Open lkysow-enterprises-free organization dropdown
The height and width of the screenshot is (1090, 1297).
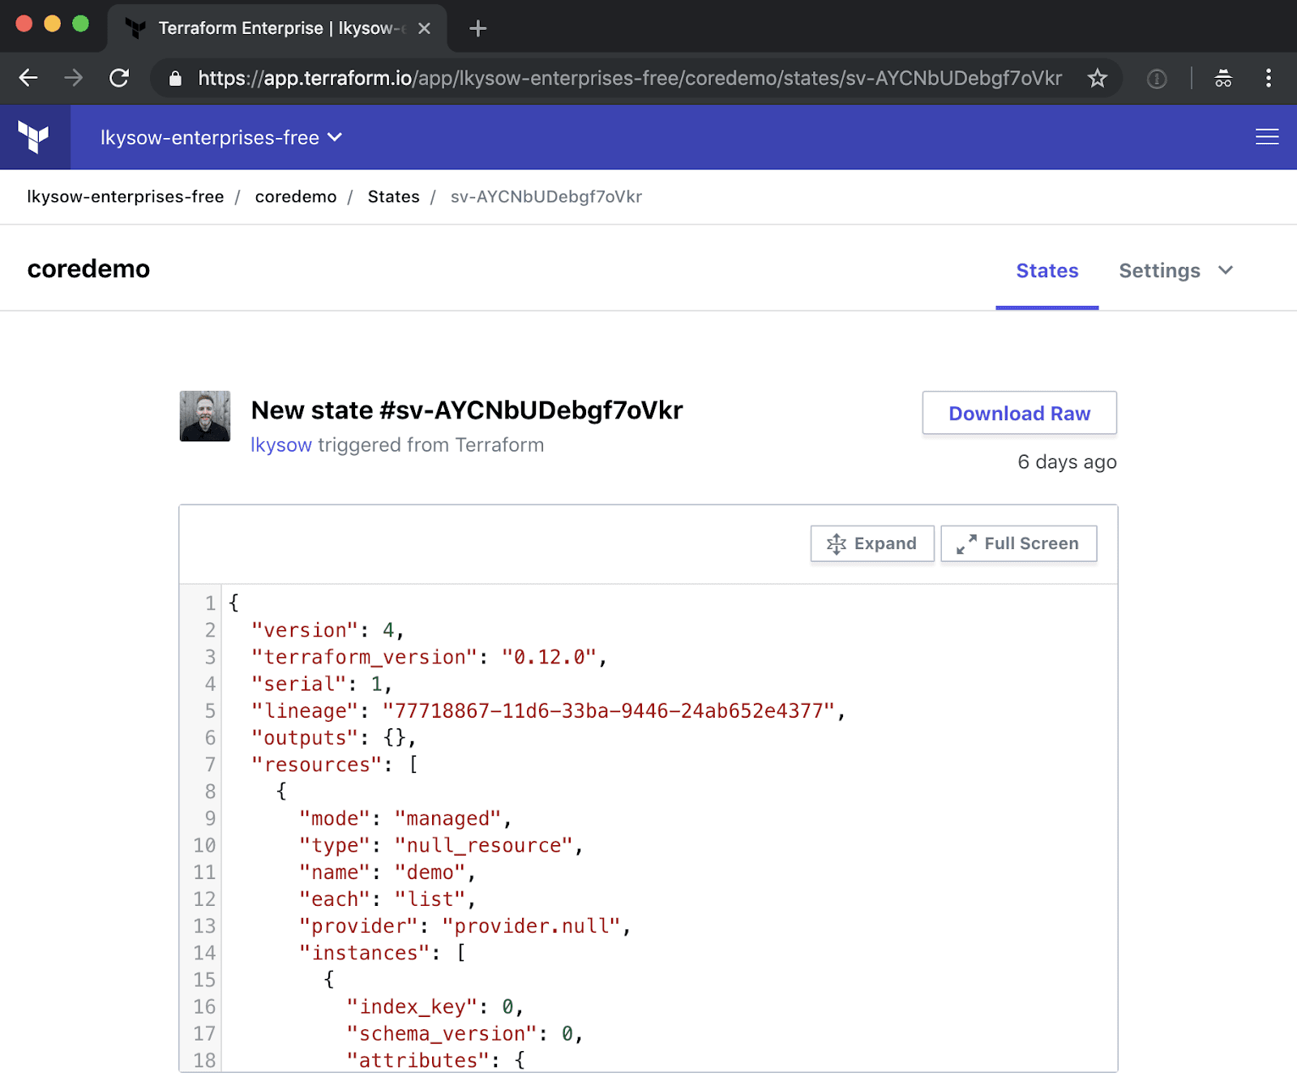coord(220,138)
